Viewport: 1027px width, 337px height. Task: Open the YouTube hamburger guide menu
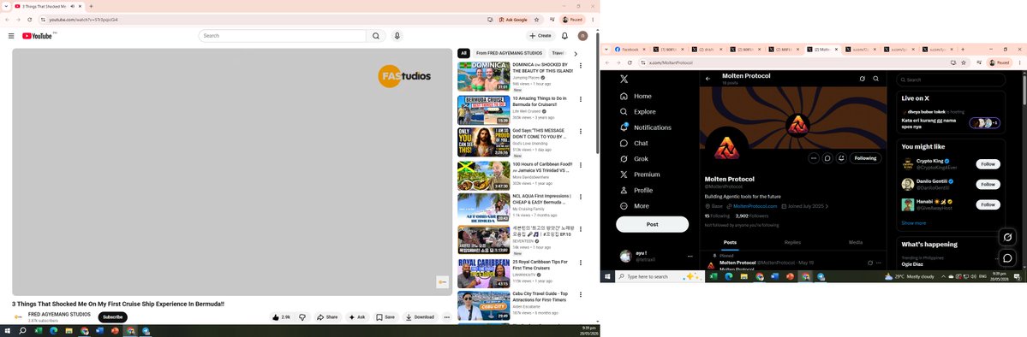pyautogui.click(x=11, y=36)
